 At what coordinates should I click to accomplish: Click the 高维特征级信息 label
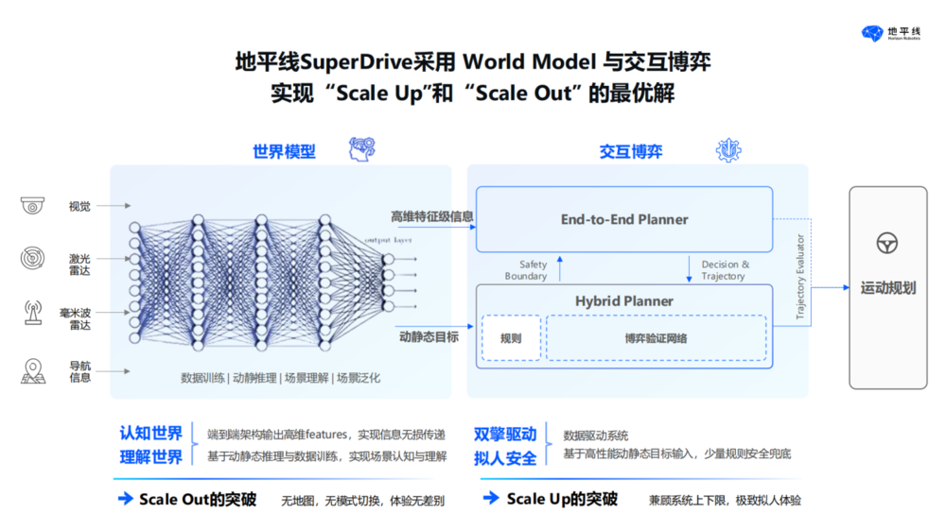[432, 216]
